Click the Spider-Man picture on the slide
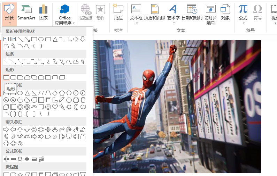Screen dimensions: 277x176 [177, 107]
